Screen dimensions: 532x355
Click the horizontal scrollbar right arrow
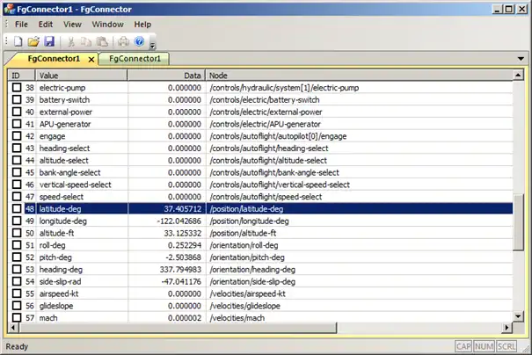[506, 328]
